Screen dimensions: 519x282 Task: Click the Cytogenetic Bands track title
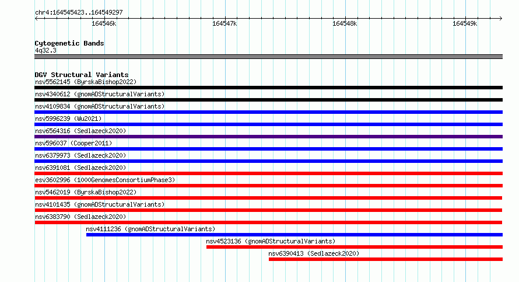69,43
